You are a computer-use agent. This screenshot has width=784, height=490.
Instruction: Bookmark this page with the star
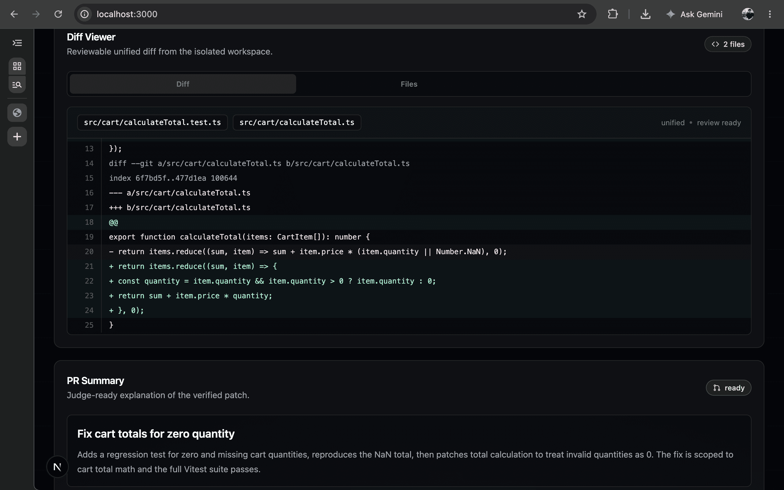582,14
